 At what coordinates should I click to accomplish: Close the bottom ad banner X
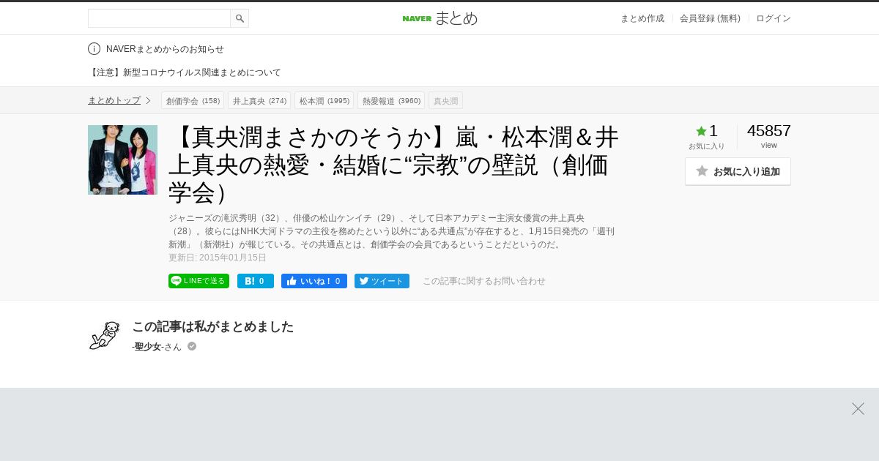coord(858,408)
